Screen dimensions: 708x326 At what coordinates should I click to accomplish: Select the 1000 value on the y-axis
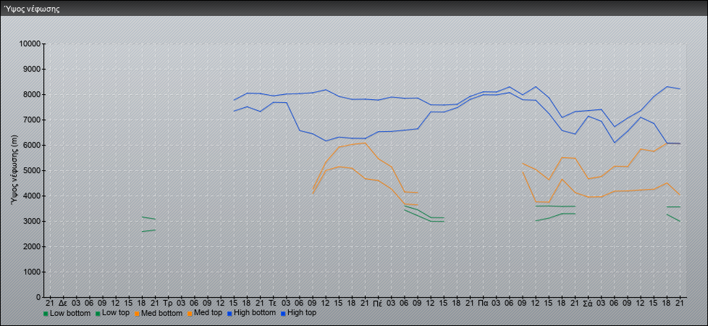(x=32, y=272)
